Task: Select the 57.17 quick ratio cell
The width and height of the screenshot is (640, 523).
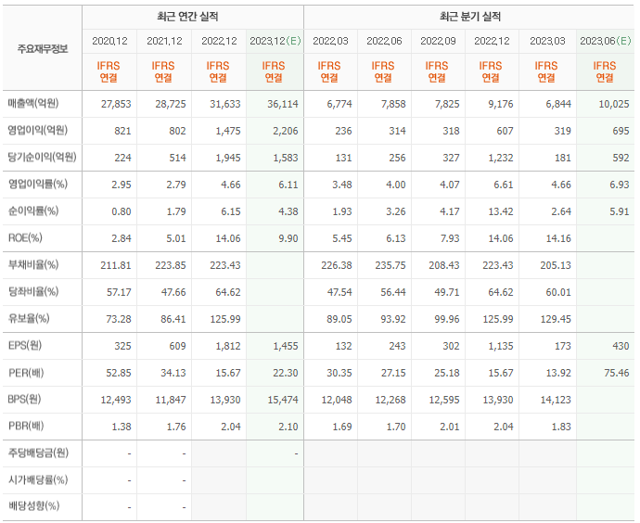Action: pos(119,292)
